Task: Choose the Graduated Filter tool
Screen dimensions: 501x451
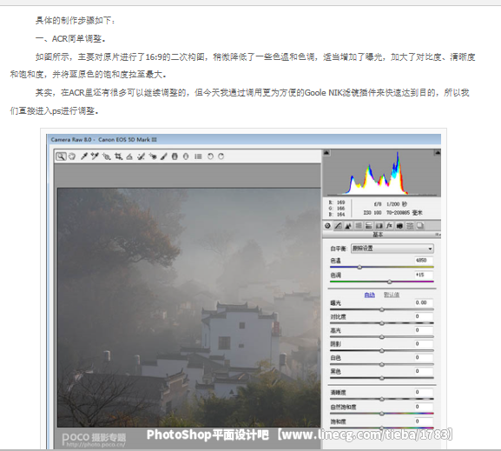Action: [175, 156]
